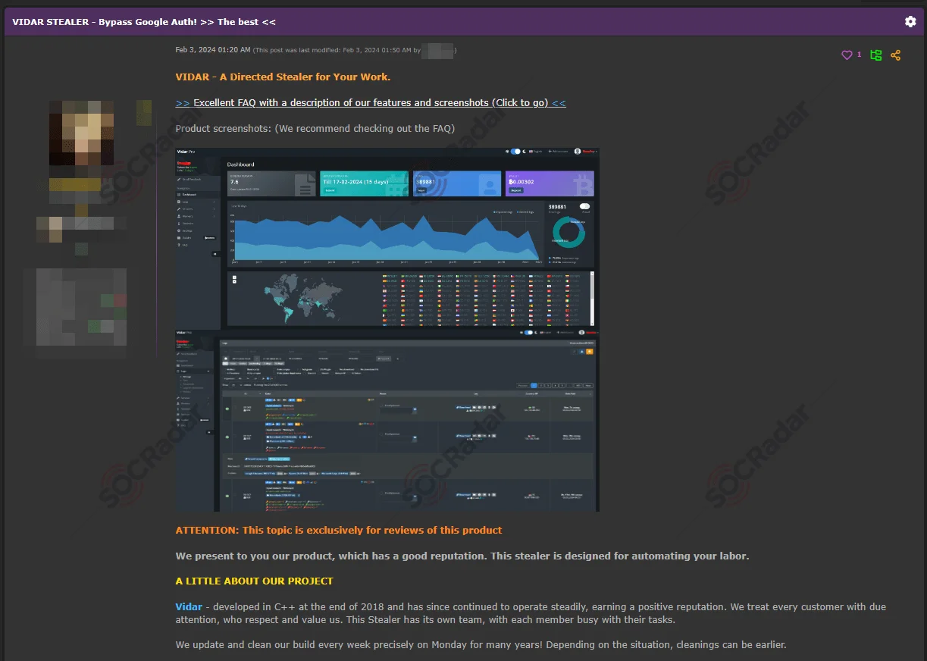This screenshot has width=927, height=661.
Task: Open the thread settings gear icon
Action: point(910,21)
